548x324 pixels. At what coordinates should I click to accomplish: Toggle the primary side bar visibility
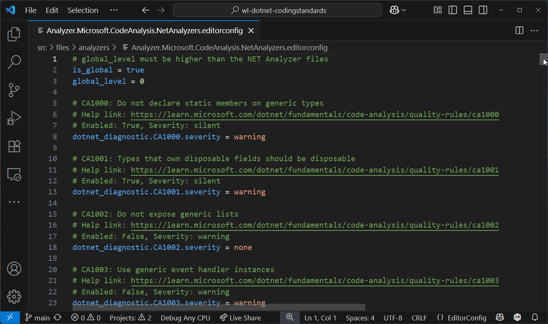pyautogui.click(x=452, y=10)
